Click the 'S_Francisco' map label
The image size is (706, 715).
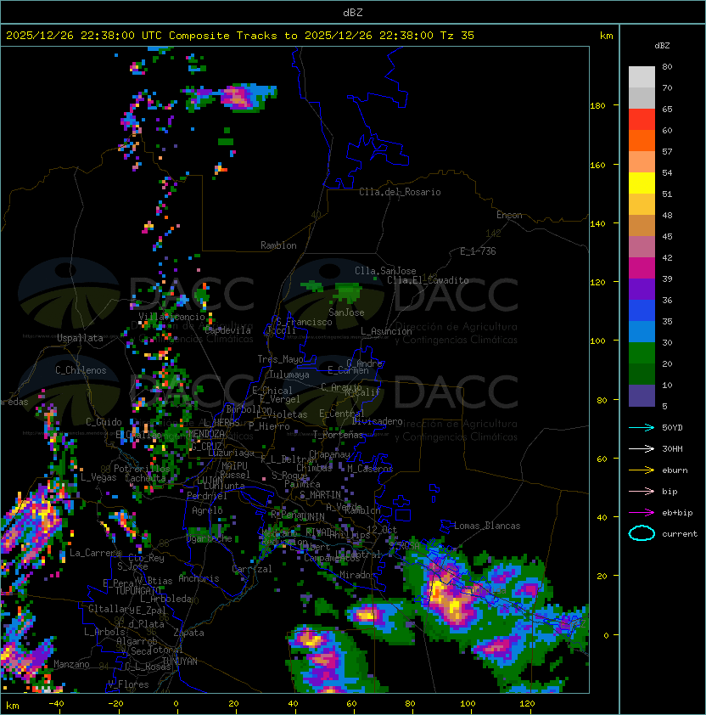tap(304, 322)
